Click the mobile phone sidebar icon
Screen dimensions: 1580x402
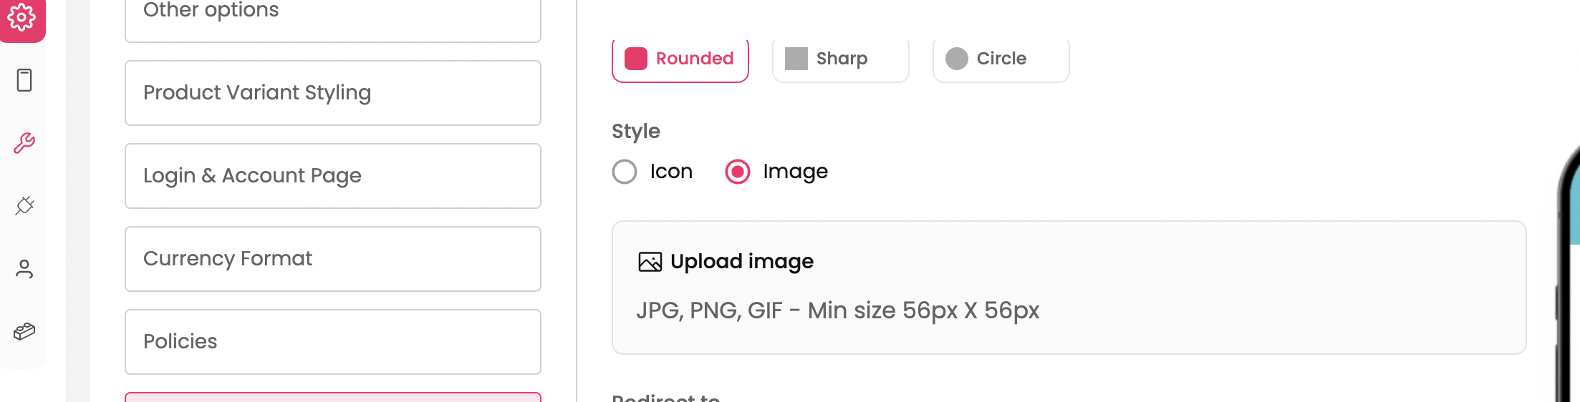pos(24,80)
